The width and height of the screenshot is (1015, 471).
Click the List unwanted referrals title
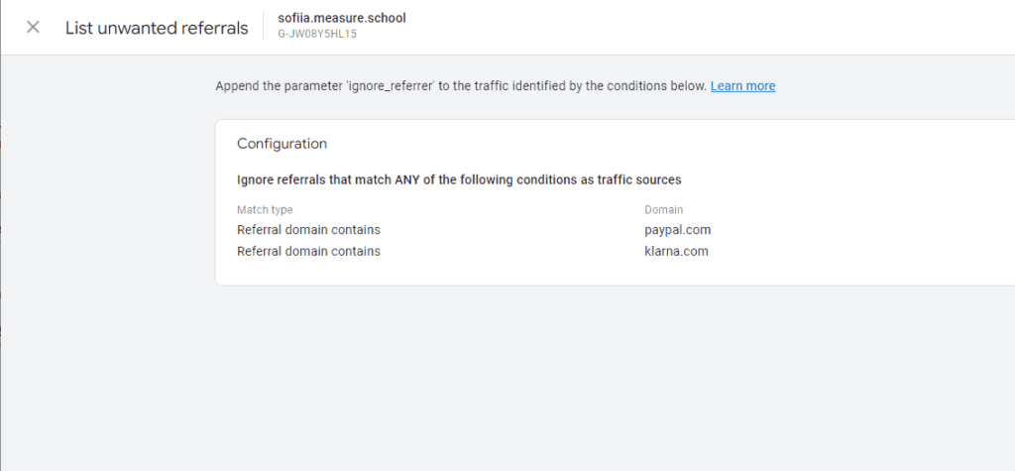point(157,28)
